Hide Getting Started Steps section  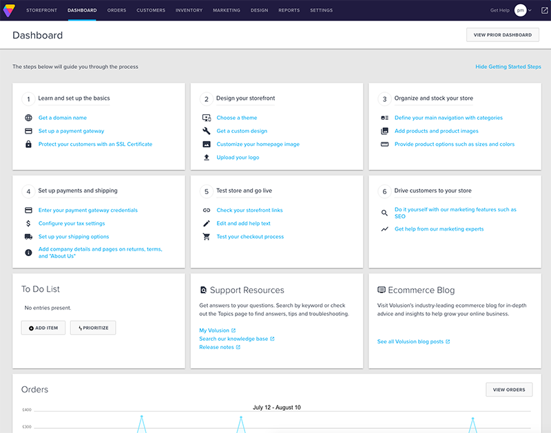pyautogui.click(x=508, y=67)
